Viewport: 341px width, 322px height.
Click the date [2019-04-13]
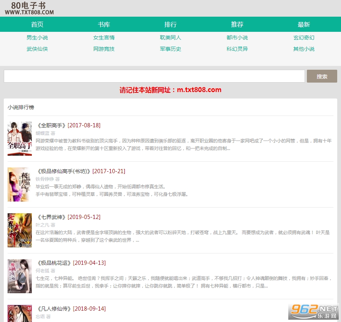90,263
